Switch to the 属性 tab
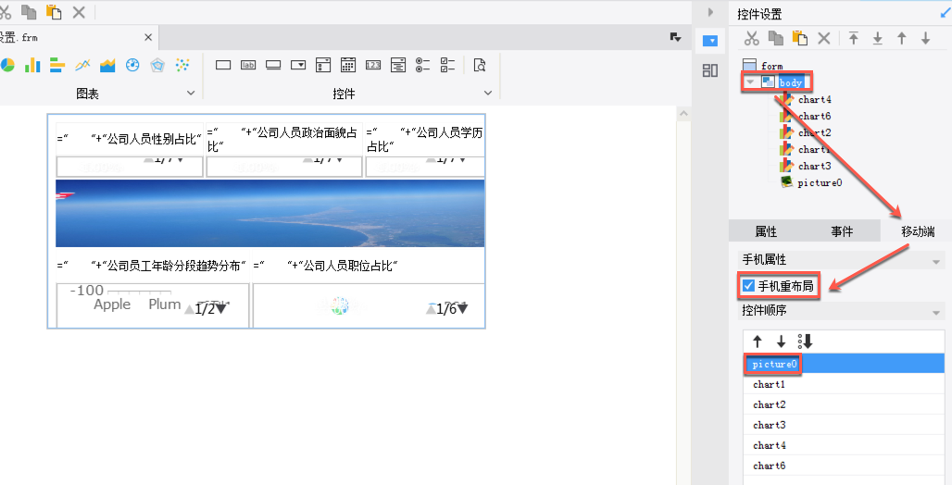This screenshot has height=485, width=952. 766,231
